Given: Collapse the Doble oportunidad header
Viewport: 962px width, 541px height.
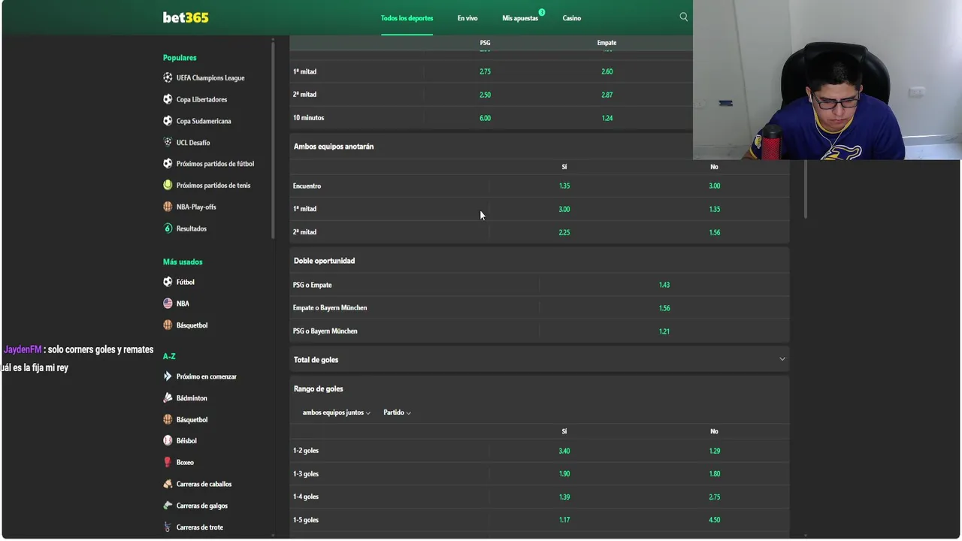Looking at the screenshot, I should pyautogui.click(x=540, y=261).
